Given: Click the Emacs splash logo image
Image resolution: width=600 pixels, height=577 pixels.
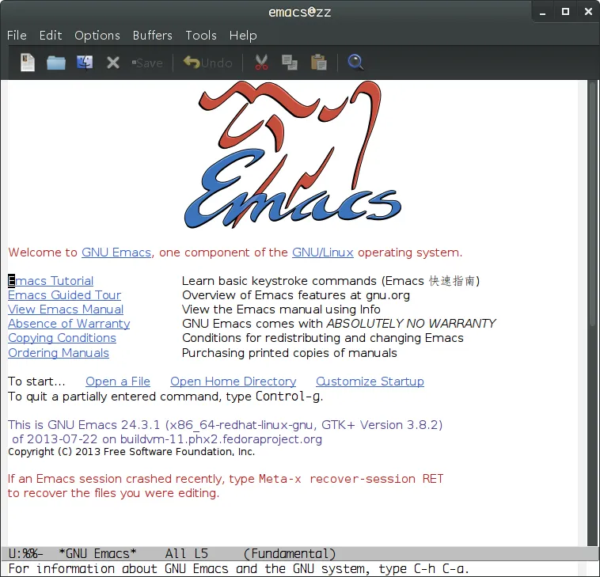Looking at the screenshot, I should 293,155.
